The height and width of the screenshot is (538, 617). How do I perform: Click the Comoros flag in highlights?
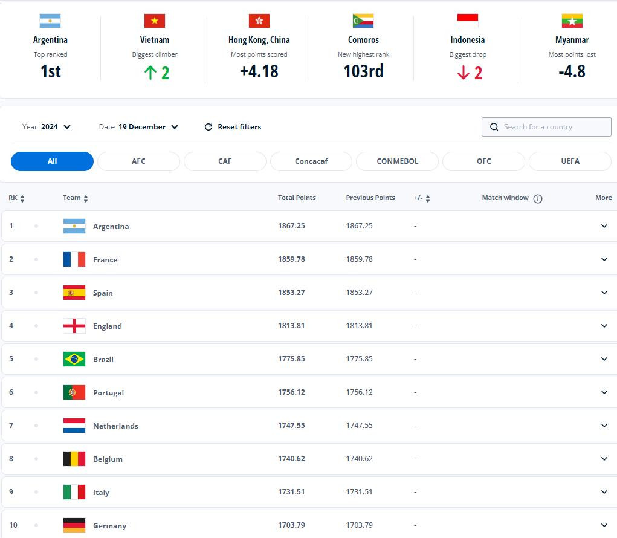pos(363,21)
